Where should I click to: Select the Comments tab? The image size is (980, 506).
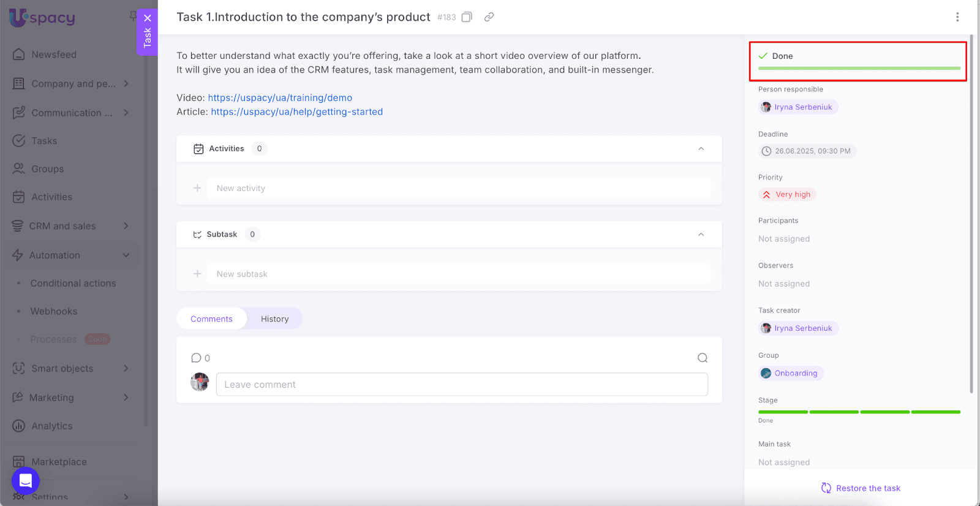point(211,319)
